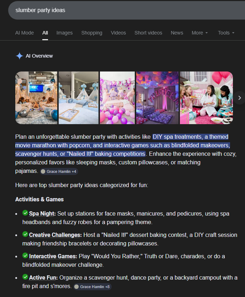View the News tab

tap(177, 33)
